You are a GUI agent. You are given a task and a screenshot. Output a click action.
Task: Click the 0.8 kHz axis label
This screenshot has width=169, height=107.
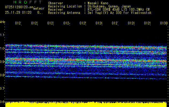(x=3, y=75)
